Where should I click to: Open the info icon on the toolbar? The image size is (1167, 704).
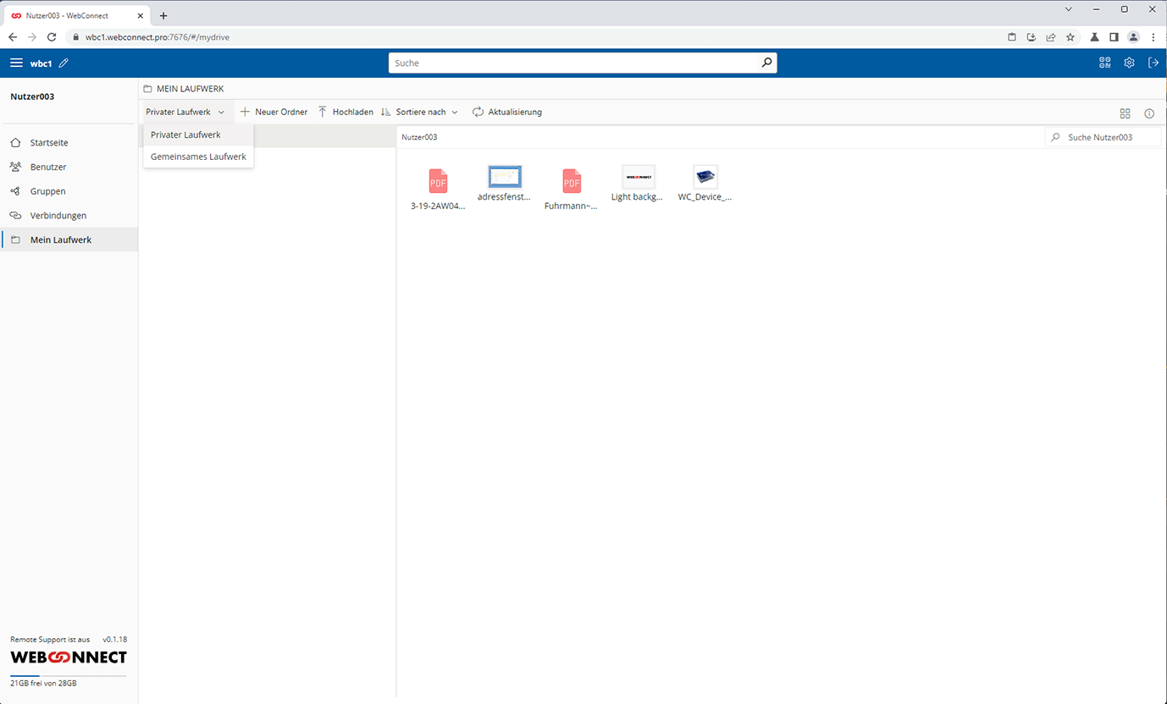click(1149, 113)
